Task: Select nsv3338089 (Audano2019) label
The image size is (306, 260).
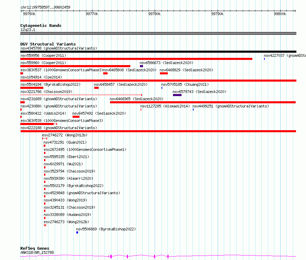Action: (x=67, y=215)
